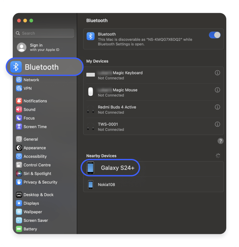Select the Magic Keyboard device name
Viewport: 239px width, 247px height.
pos(127,73)
